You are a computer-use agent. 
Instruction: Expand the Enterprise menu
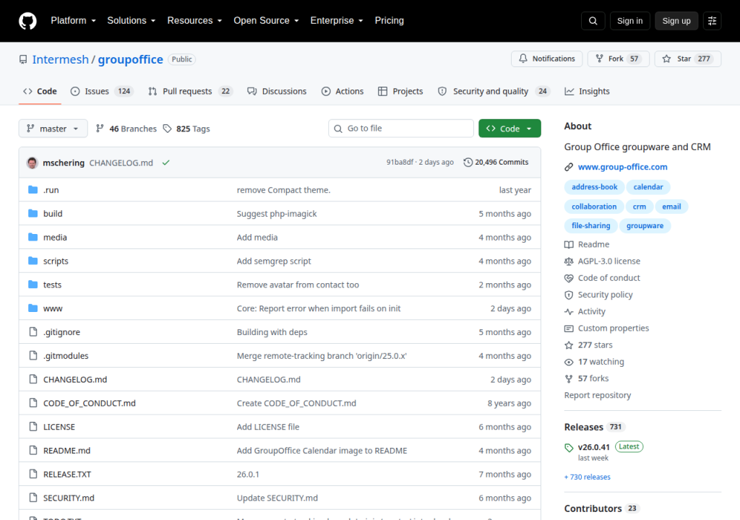pos(337,21)
